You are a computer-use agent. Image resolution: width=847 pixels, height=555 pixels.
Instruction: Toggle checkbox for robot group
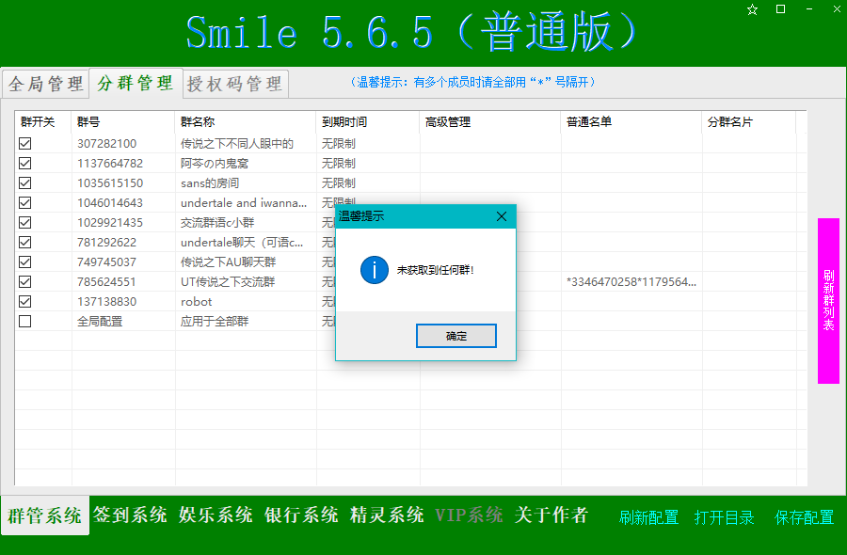(x=25, y=302)
